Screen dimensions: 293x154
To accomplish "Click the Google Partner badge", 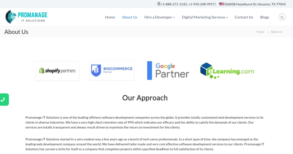I will pyautogui.click(x=168, y=70).
